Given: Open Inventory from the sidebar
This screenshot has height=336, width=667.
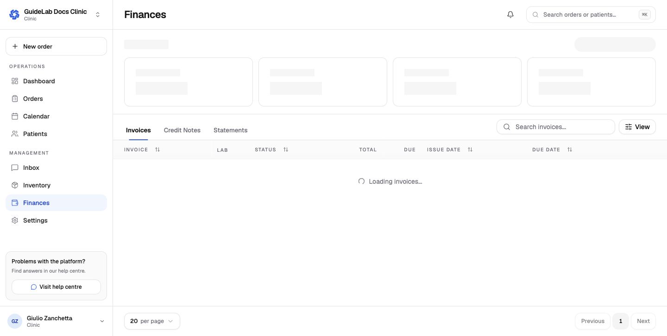Looking at the screenshot, I should pos(57,185).
